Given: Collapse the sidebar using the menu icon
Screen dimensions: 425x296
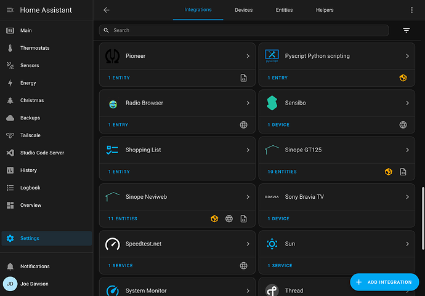Looking at the screenshot, I should click(x=10, y=10).
